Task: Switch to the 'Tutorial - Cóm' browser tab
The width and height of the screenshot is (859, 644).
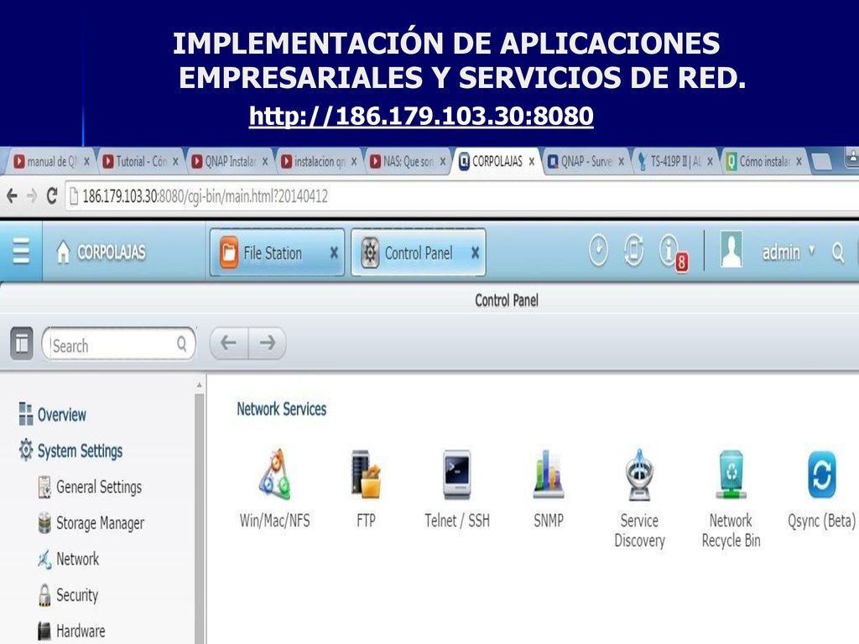Action: point(140,162)
